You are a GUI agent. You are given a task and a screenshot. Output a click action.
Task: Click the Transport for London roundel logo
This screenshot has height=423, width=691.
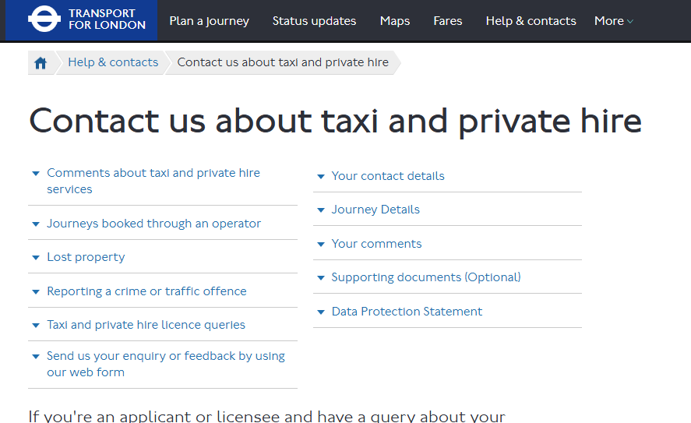click(x=44, y=19)
